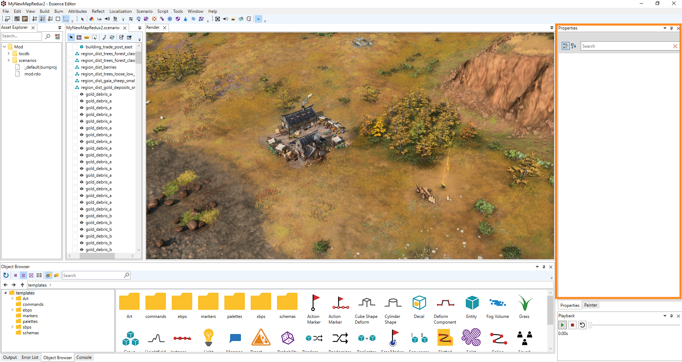Click the Playback timeline slider handle
Screen dimensions: 682x362
tap(590, 325)
